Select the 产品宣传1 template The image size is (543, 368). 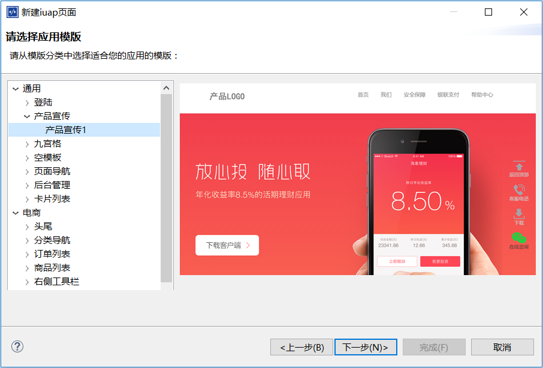coord(66,130)
